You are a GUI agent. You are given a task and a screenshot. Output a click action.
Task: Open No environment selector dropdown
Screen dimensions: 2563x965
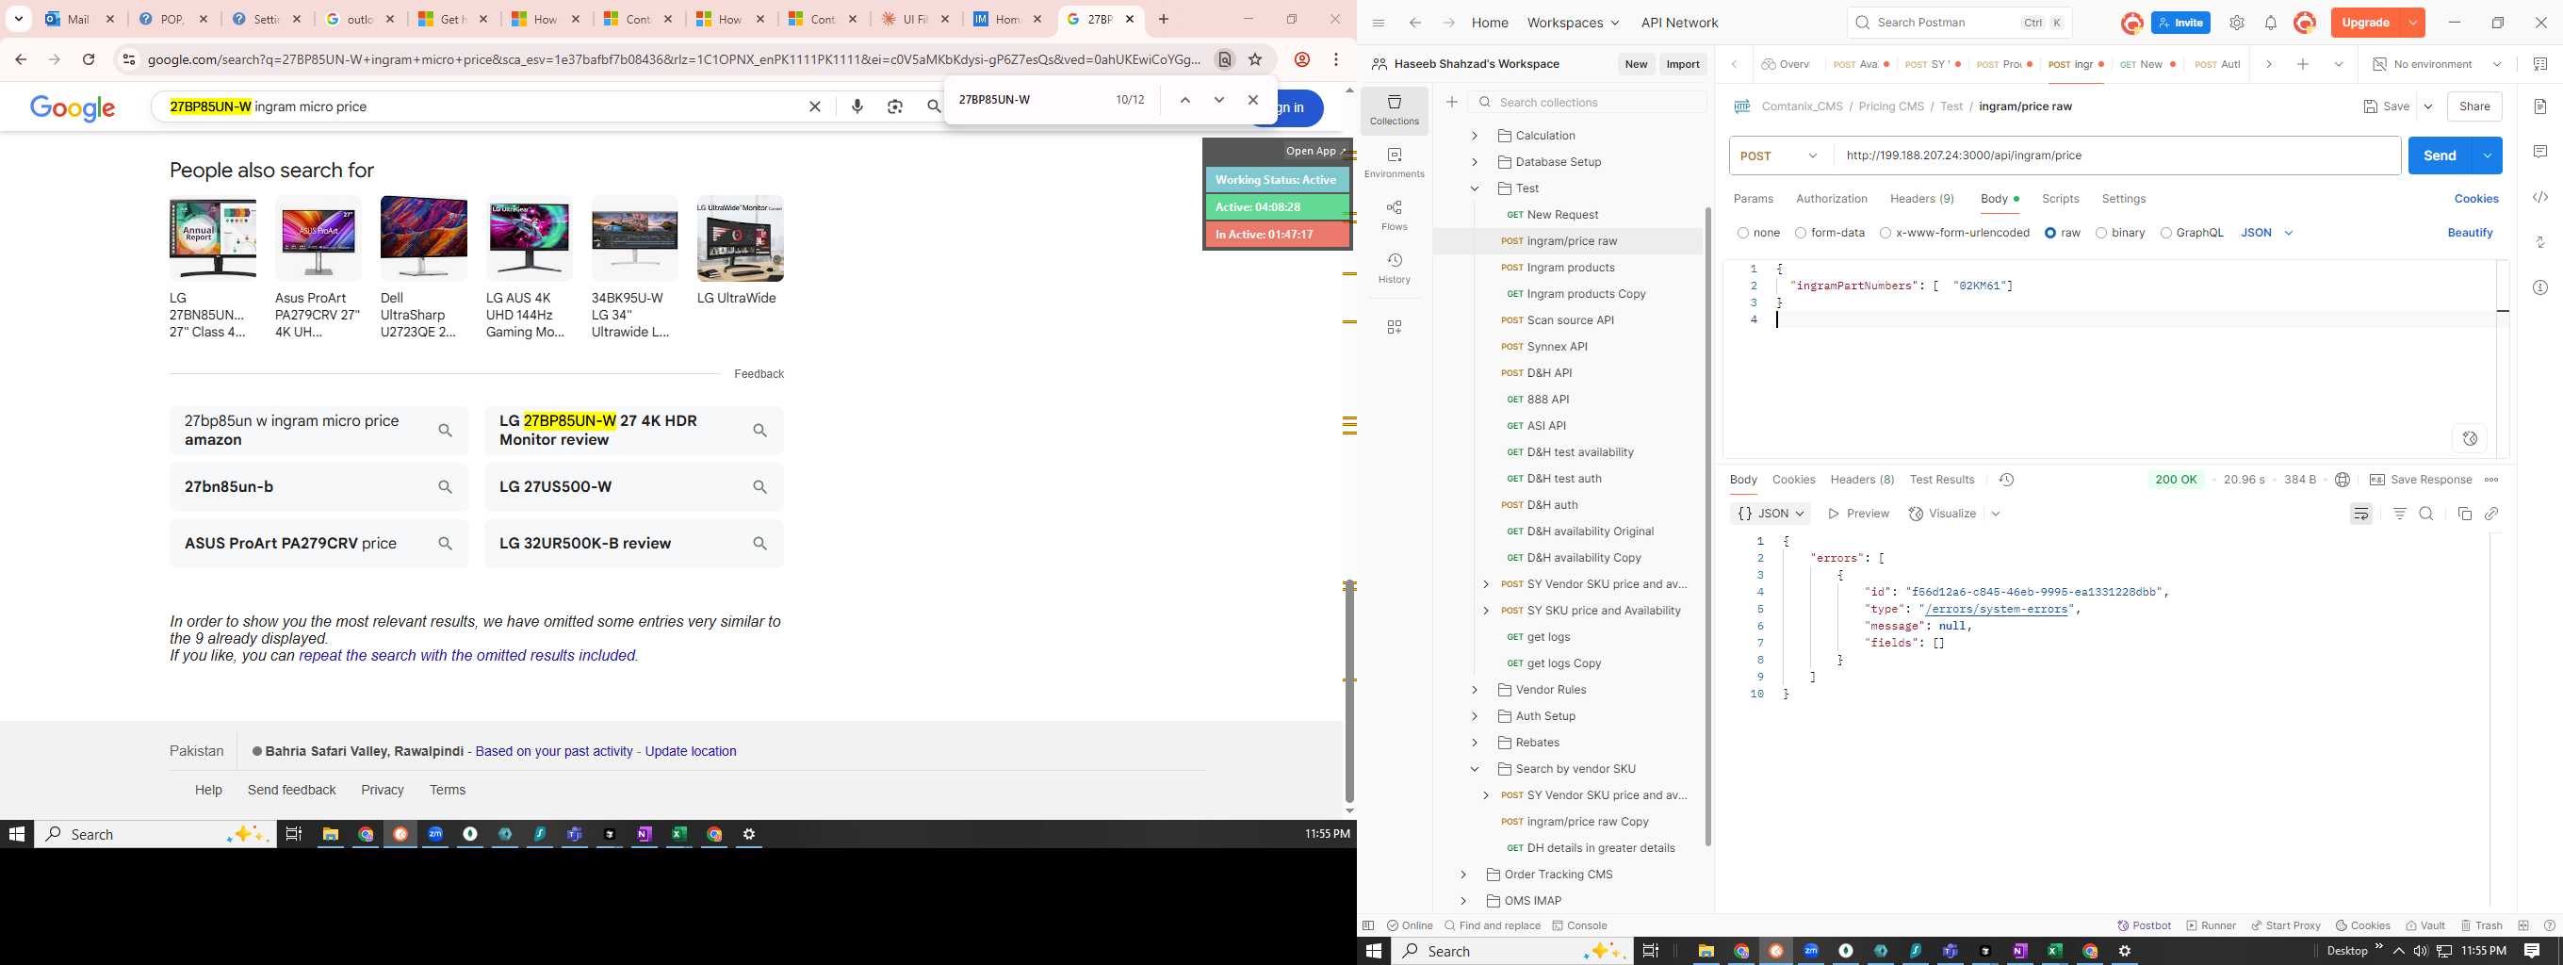click(x=2436, y=65)
